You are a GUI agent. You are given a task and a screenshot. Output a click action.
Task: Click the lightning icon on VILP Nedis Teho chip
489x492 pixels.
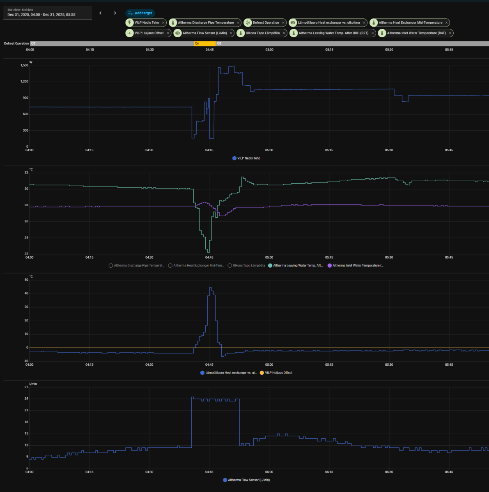pos(130,23)
